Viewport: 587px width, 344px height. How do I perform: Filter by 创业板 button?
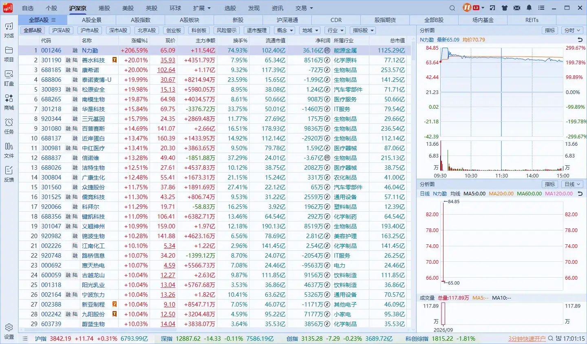[x=174, y=30]
